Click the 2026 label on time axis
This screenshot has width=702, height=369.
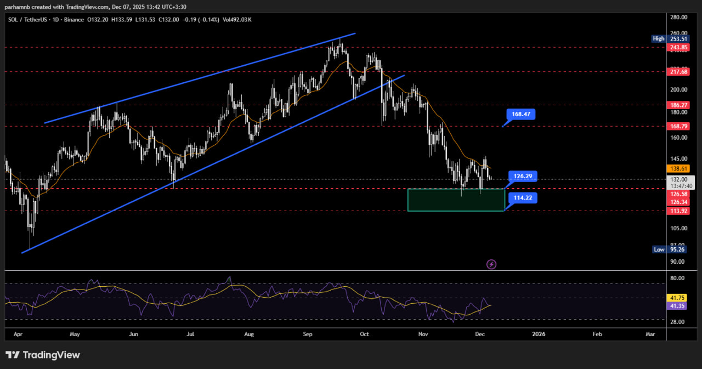(x=539, y=333)
